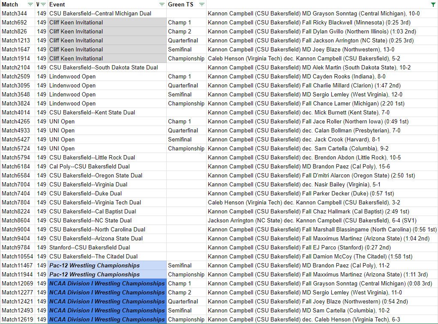Select Champ 1 cell in Match692 row
This screenshot has width=438, height=324.
pos(186,22)
